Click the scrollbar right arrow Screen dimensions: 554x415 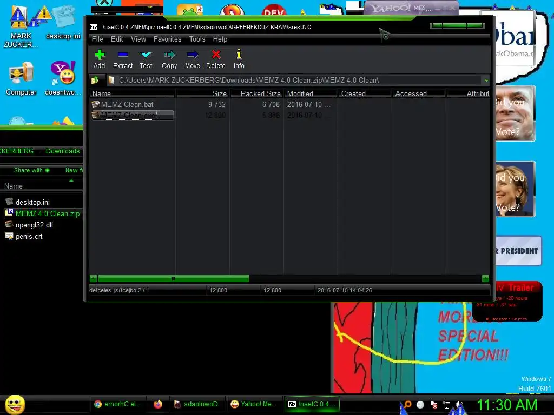(485, 278)
